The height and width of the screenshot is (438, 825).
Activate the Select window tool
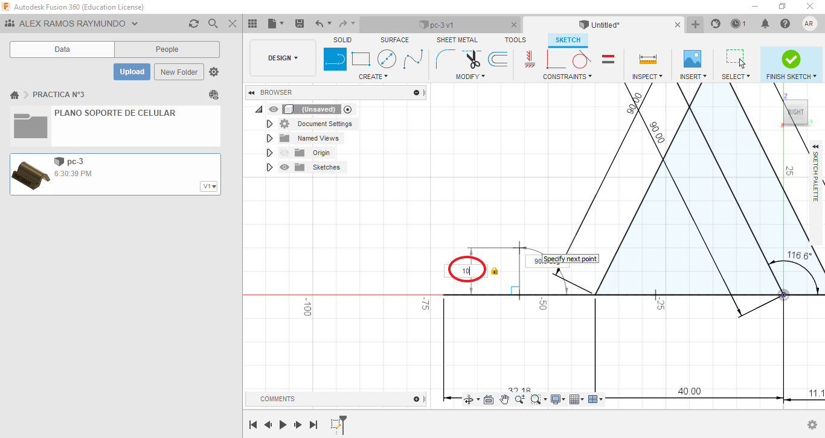point(735,59)
